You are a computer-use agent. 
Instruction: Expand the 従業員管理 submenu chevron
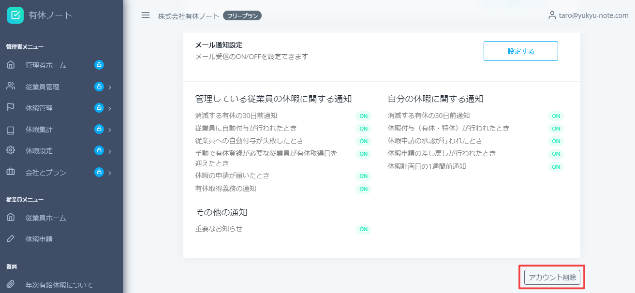pyautogui.click(x=110, y=87)
